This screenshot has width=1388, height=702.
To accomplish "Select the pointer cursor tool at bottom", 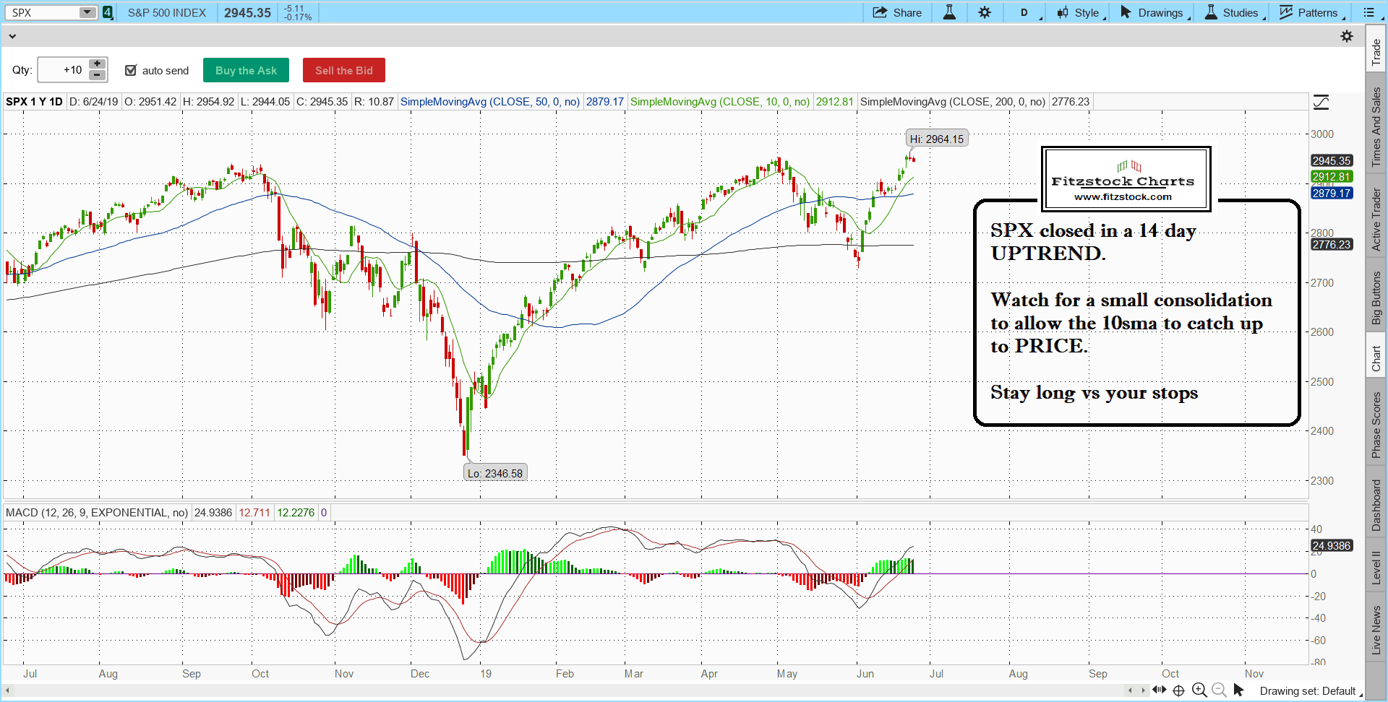I will click(x=1239, y=690).
